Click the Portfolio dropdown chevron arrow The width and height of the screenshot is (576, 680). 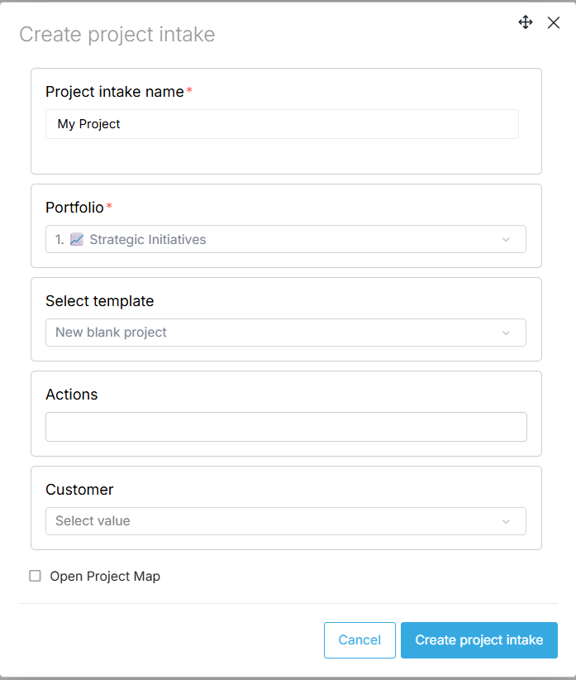pos(506,240)
